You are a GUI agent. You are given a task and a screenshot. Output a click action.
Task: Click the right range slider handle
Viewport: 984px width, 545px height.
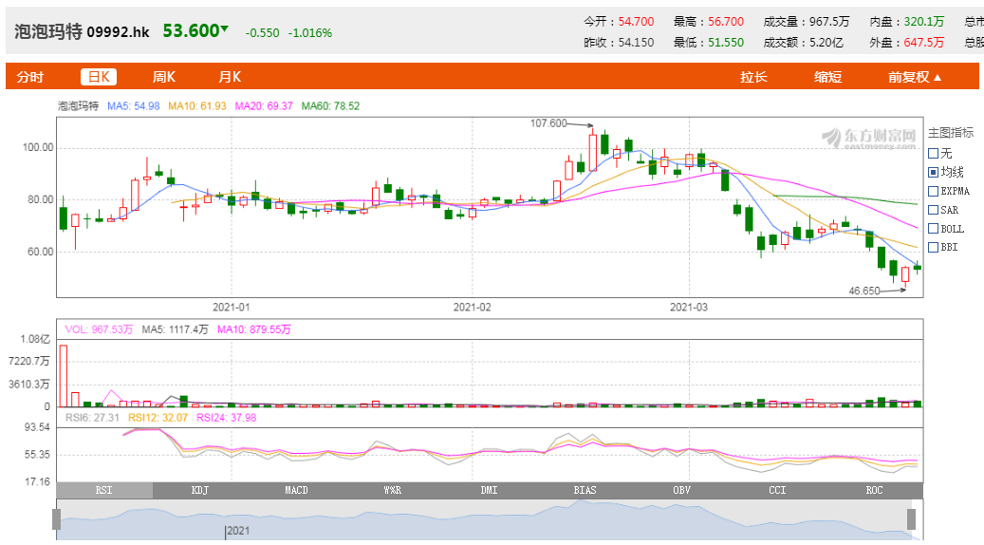tap(911, 519)
